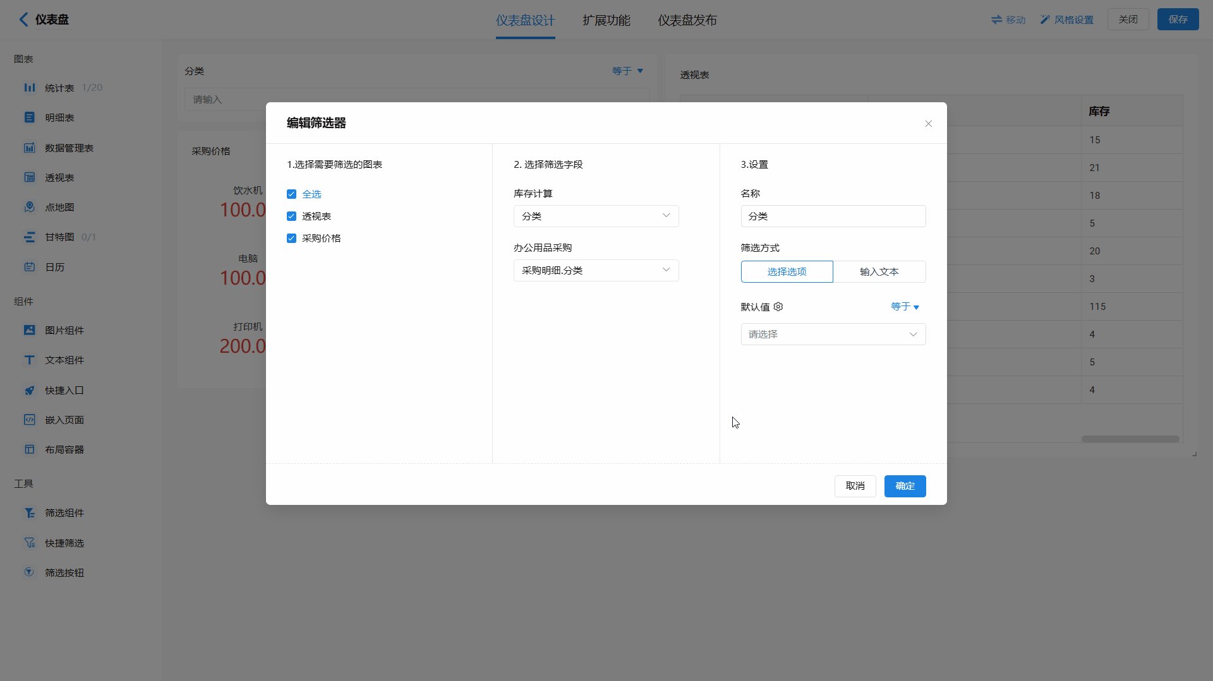Open the 库存计算 field dropdown
1213x681 pixels.
pos(596,216)
